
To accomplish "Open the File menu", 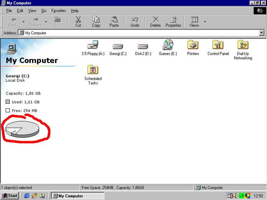I will (9, 11).
